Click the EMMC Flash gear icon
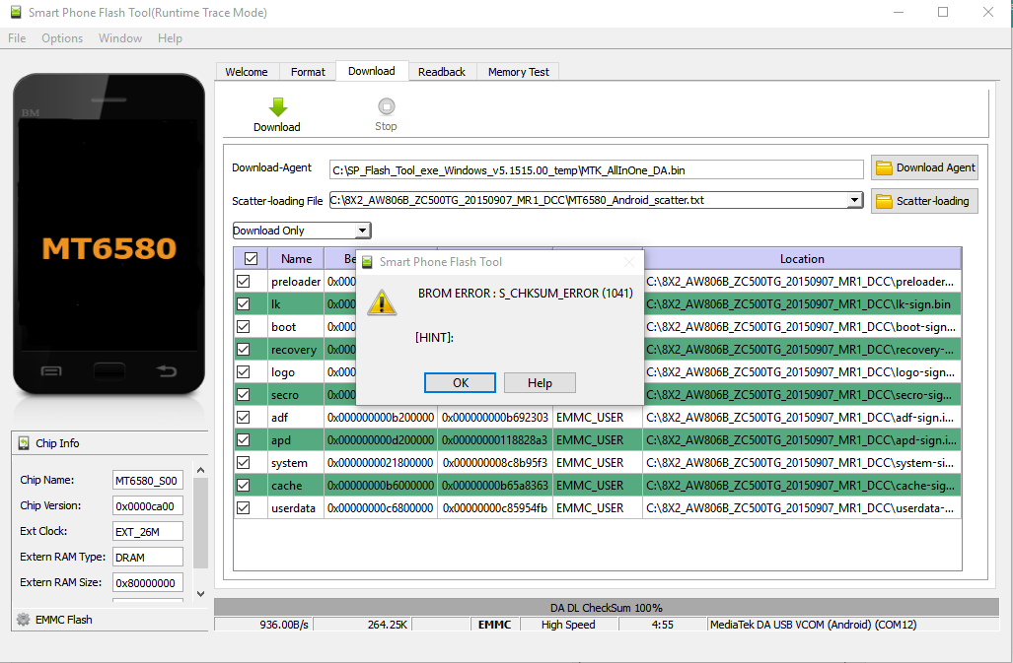 [x=23, y=620]
